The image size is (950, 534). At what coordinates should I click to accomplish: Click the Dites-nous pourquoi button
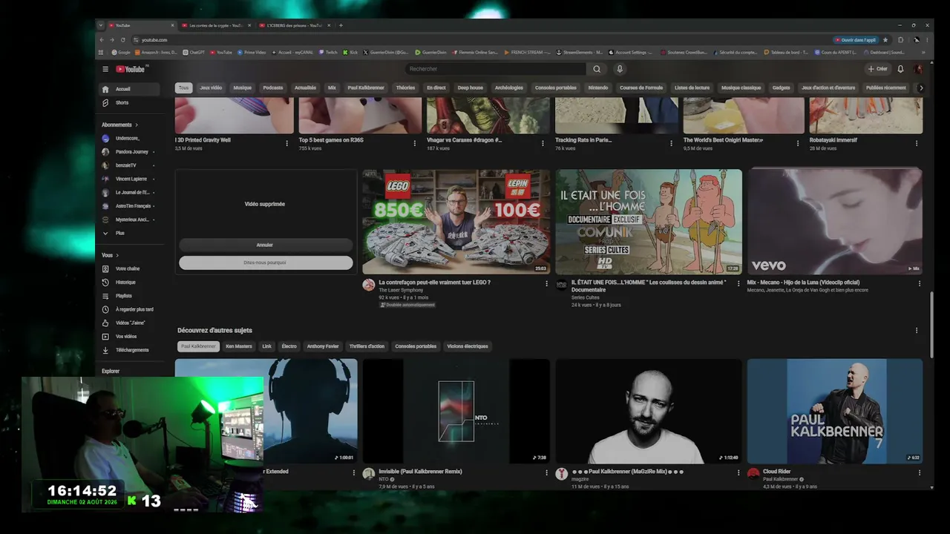pyautogui.click(x=265, y=263)
